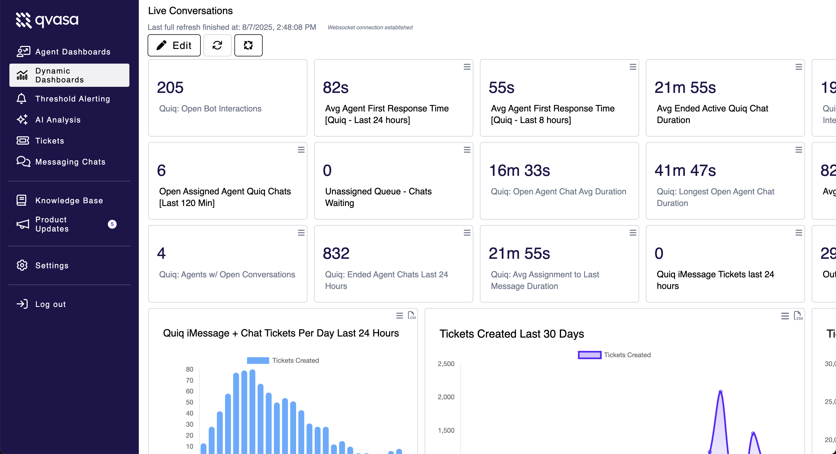Screen dimensions: 836x454
Task: Navigate to Knowledge Base
Action: [69, 200]
